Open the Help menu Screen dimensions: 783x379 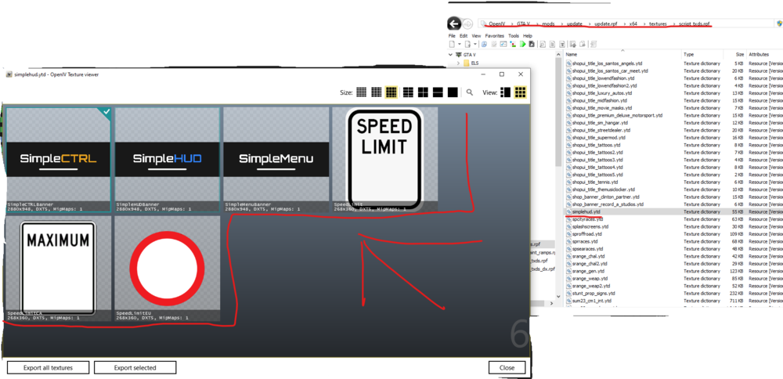[x=528, y=36]
